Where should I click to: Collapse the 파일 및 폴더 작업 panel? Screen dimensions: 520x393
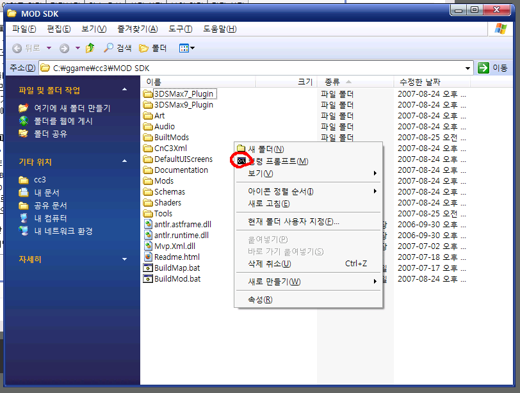point(124,90)
